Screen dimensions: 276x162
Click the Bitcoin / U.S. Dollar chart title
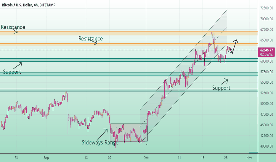[29, 5]
